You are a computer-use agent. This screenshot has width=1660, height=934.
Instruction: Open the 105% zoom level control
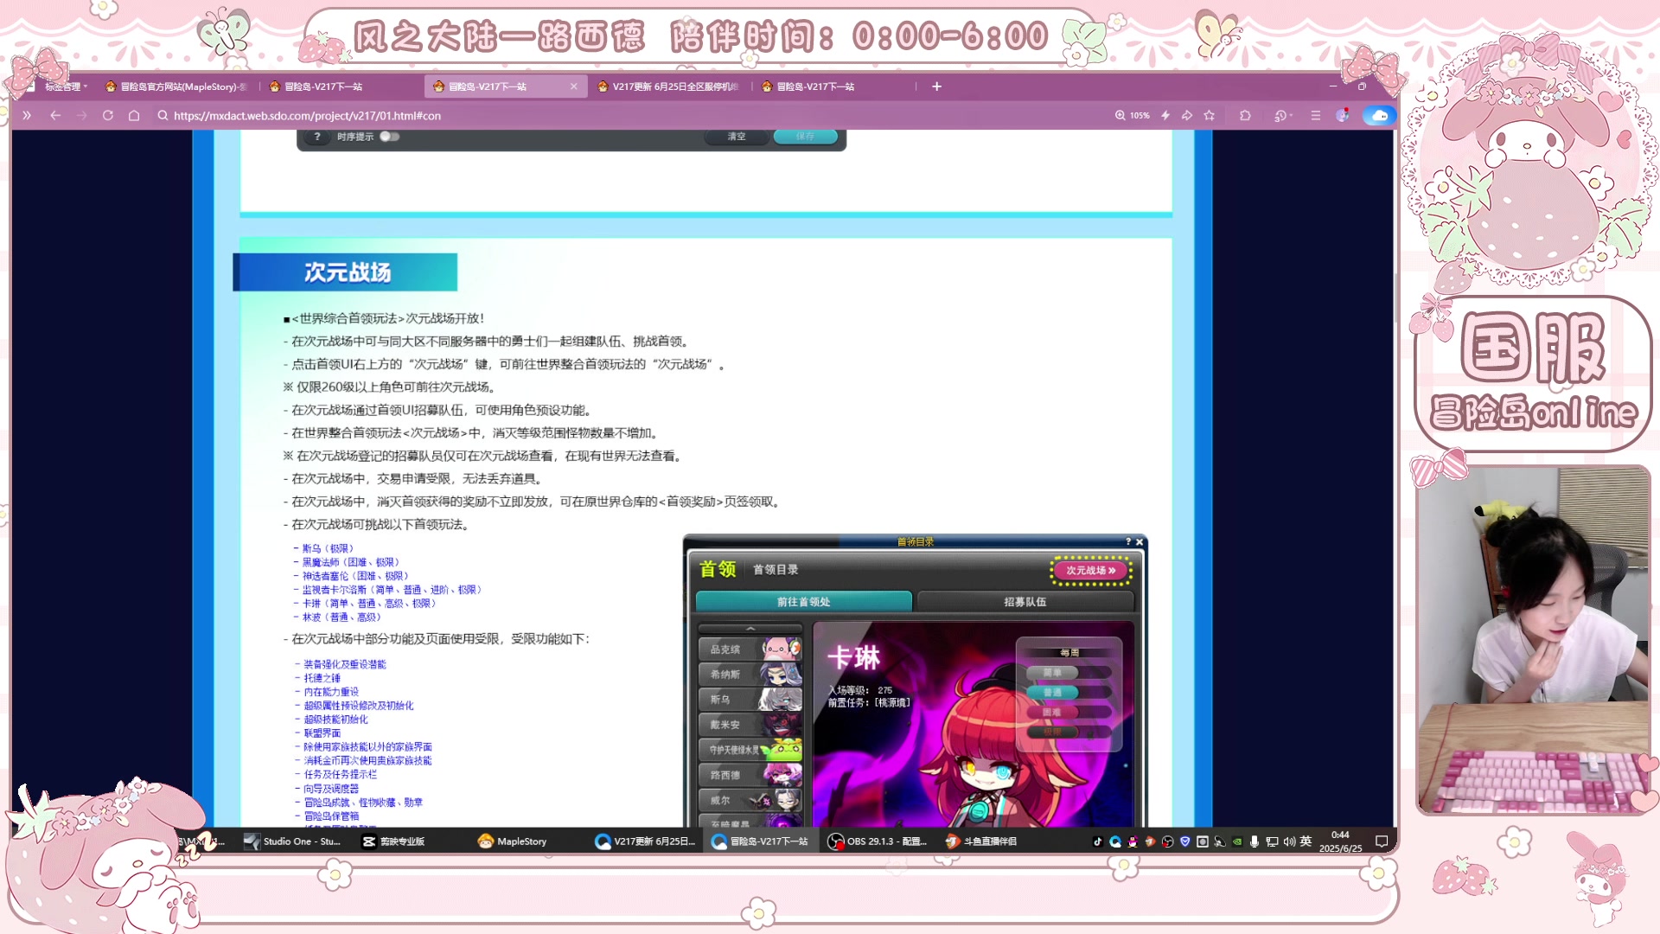1133,115
